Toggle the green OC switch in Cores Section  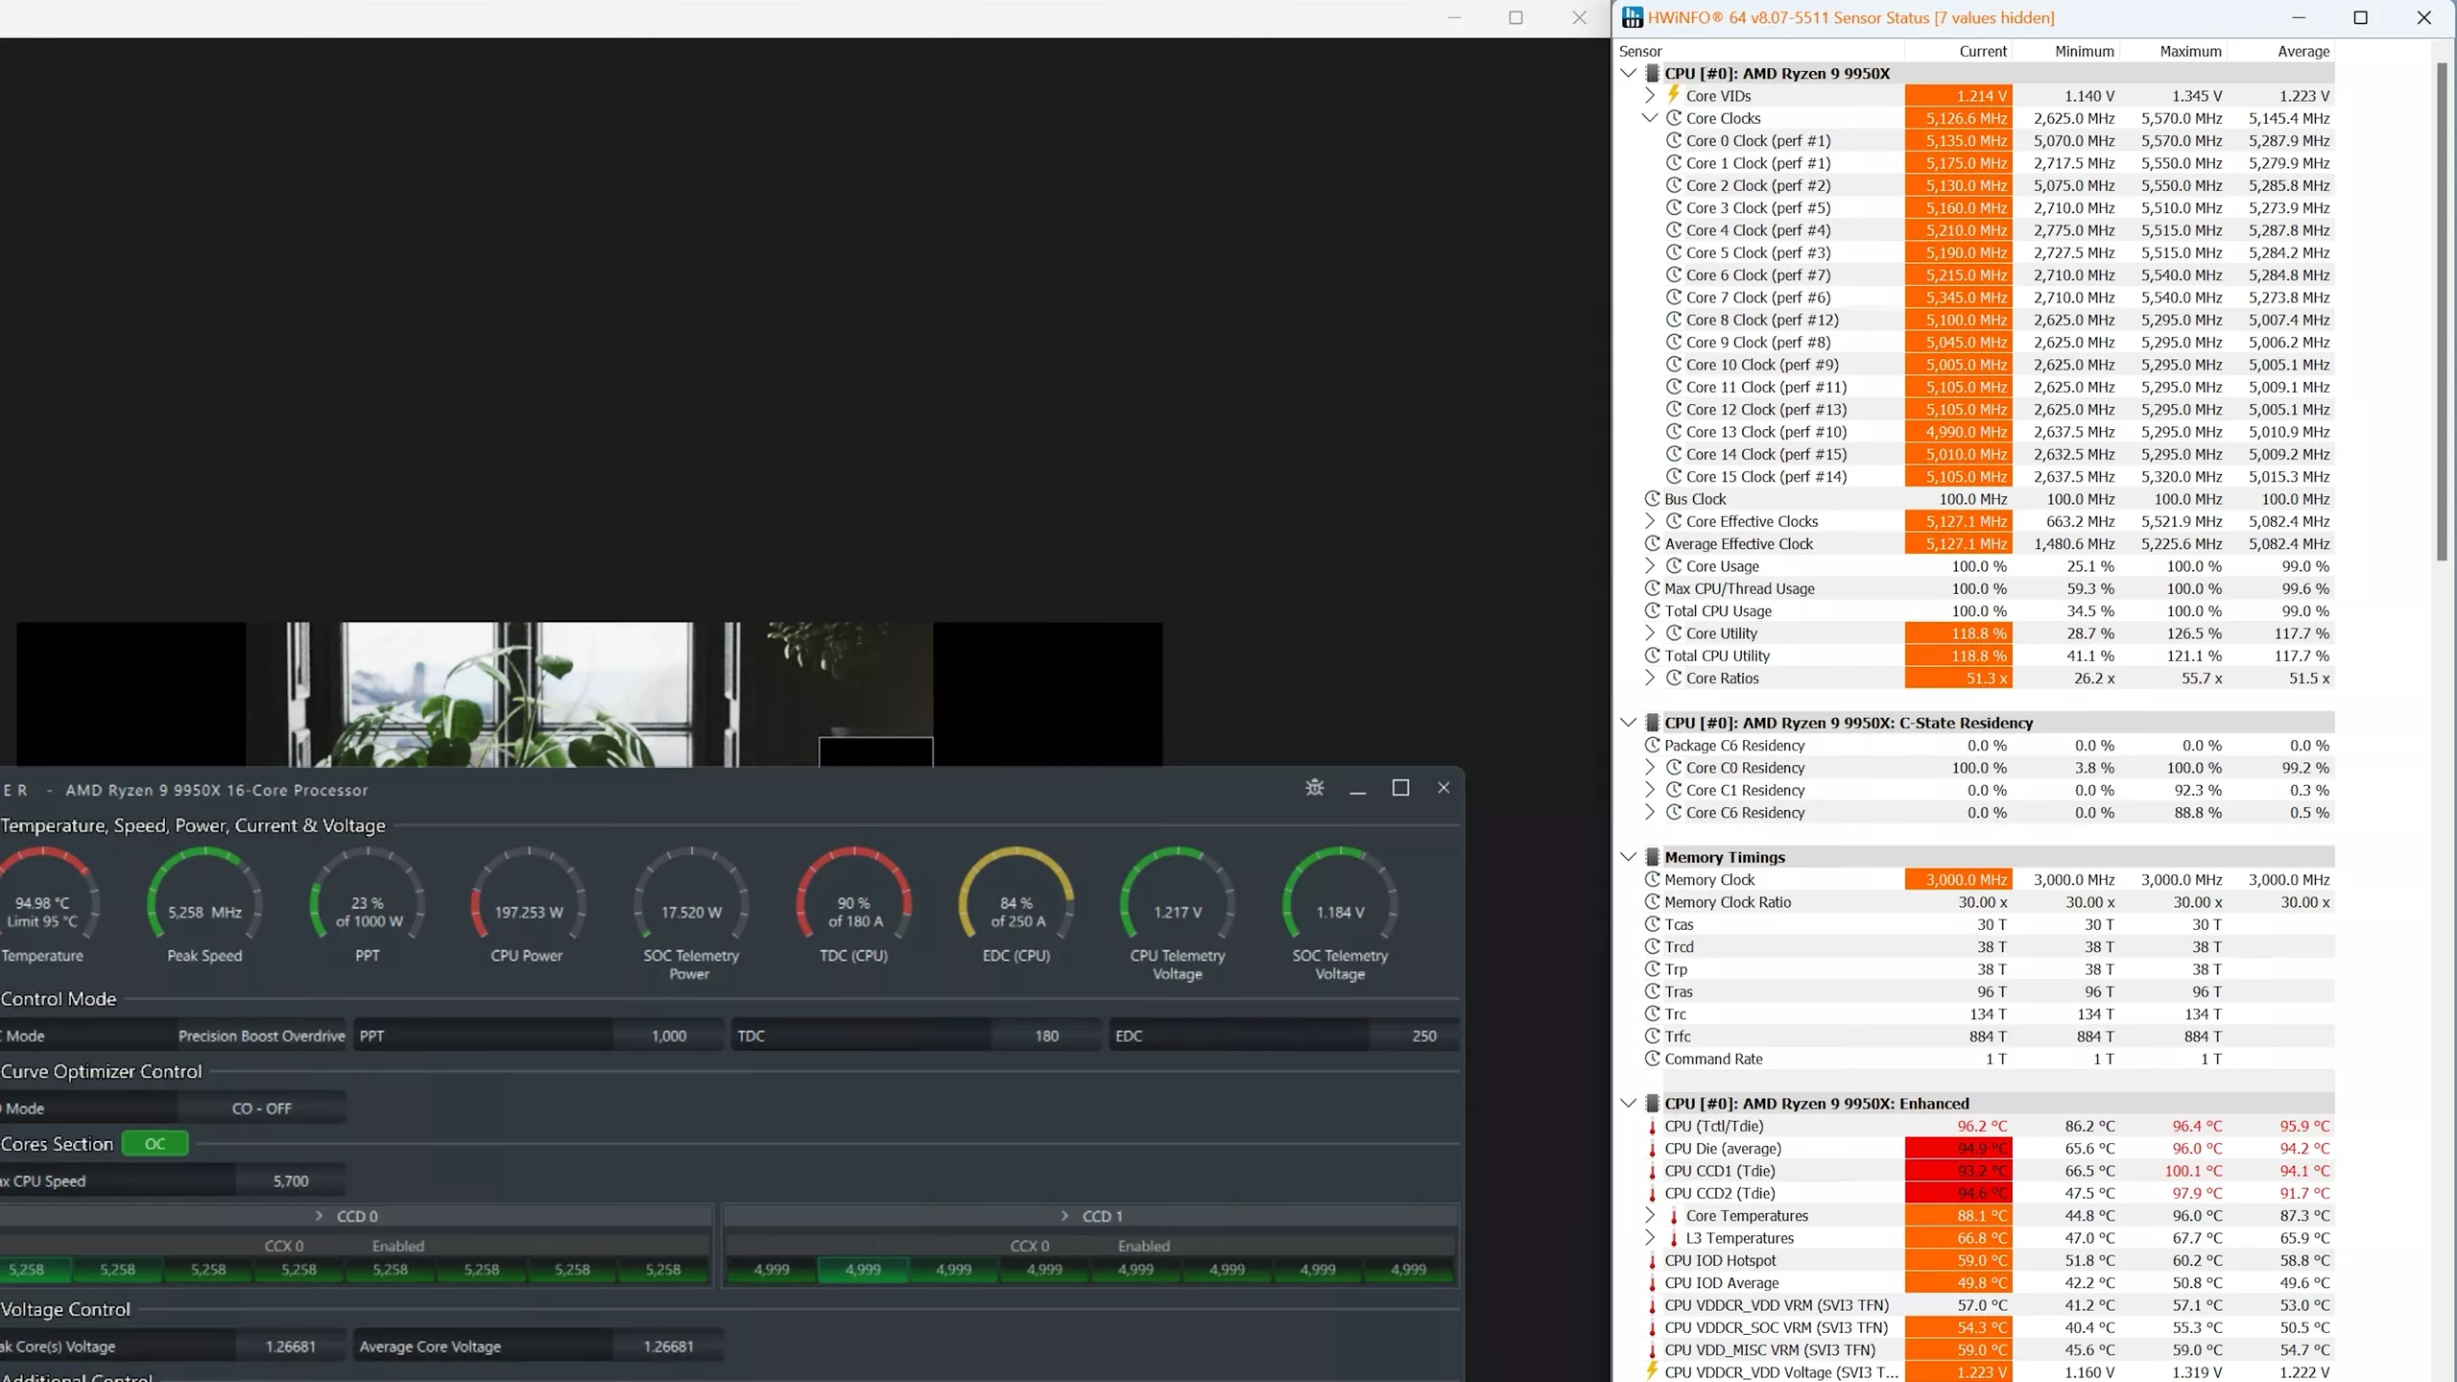[x=155, y=1144]
